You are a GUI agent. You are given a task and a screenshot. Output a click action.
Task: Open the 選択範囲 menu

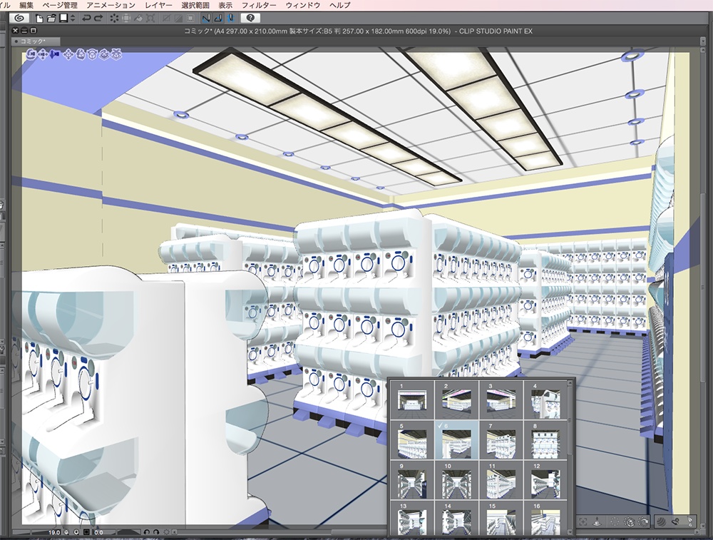(195, 6)
